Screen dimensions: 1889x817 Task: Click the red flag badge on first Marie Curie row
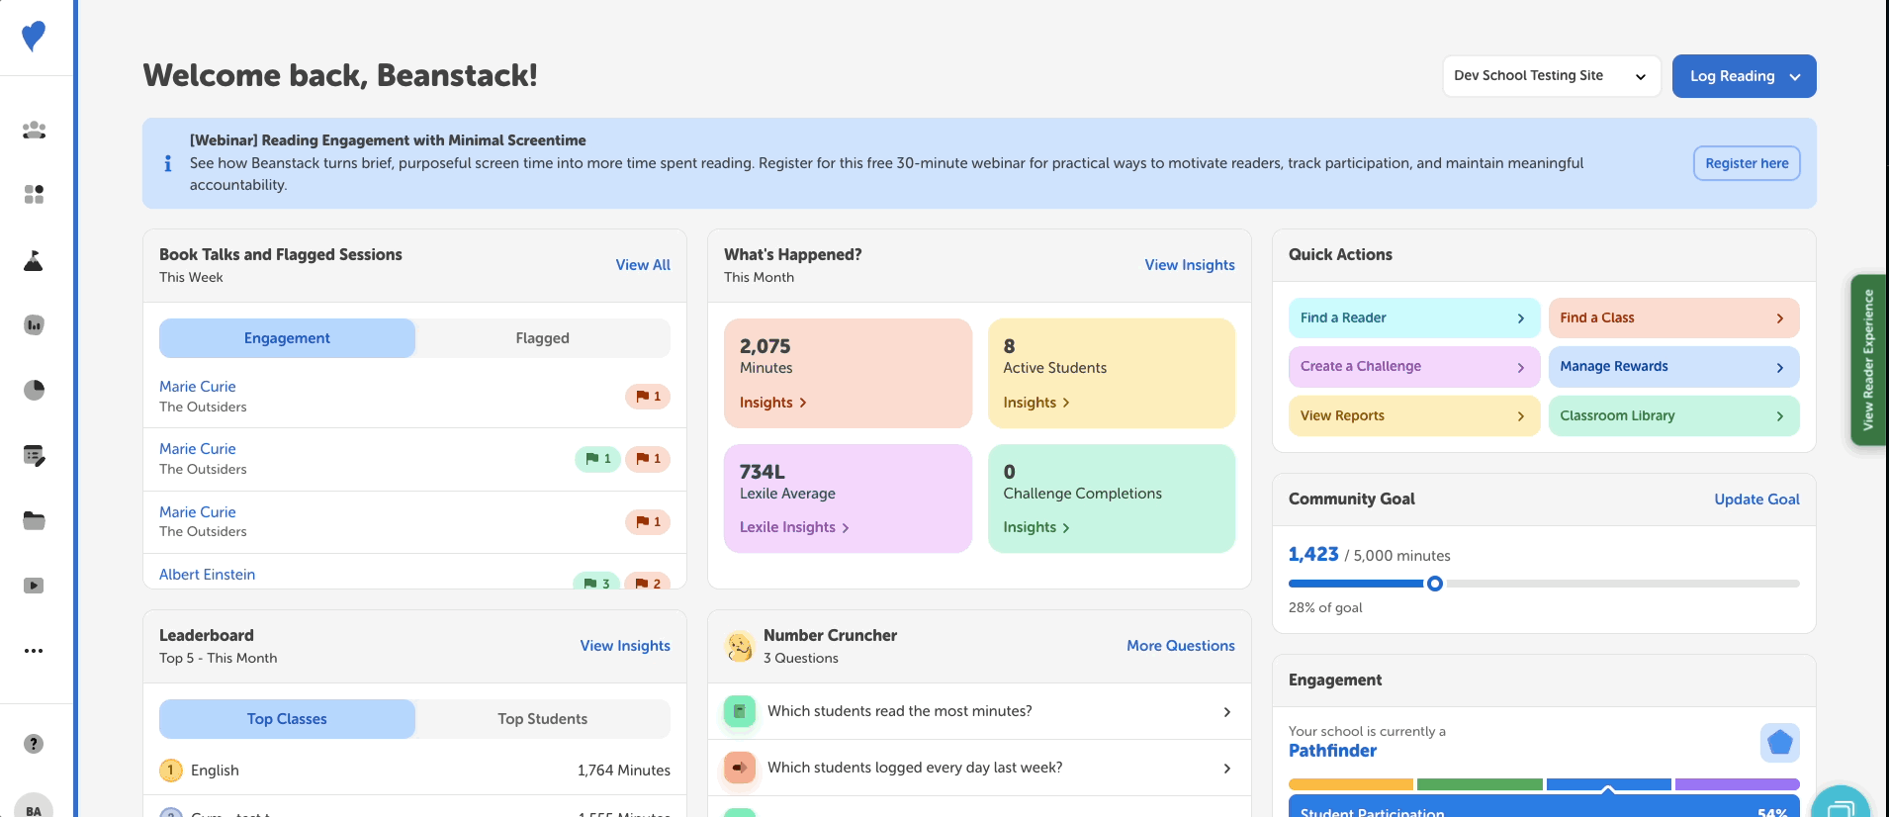pyautogui.click(x=648, y=397)
